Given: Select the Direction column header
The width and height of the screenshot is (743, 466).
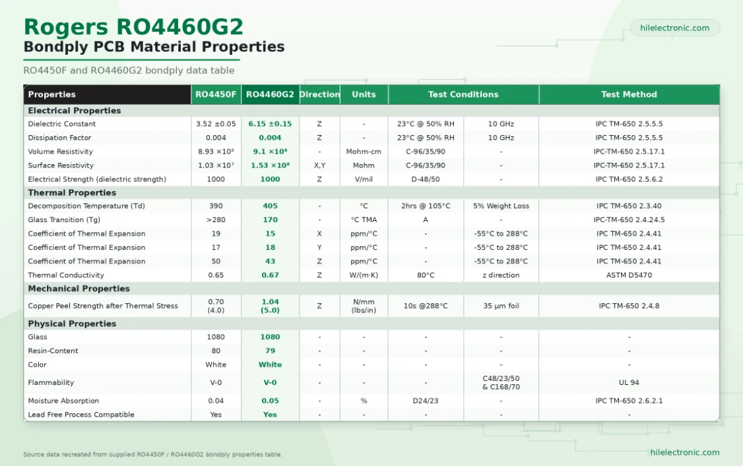Looking at the screenshot, I should pyautogui.click(x=320, y=94).
